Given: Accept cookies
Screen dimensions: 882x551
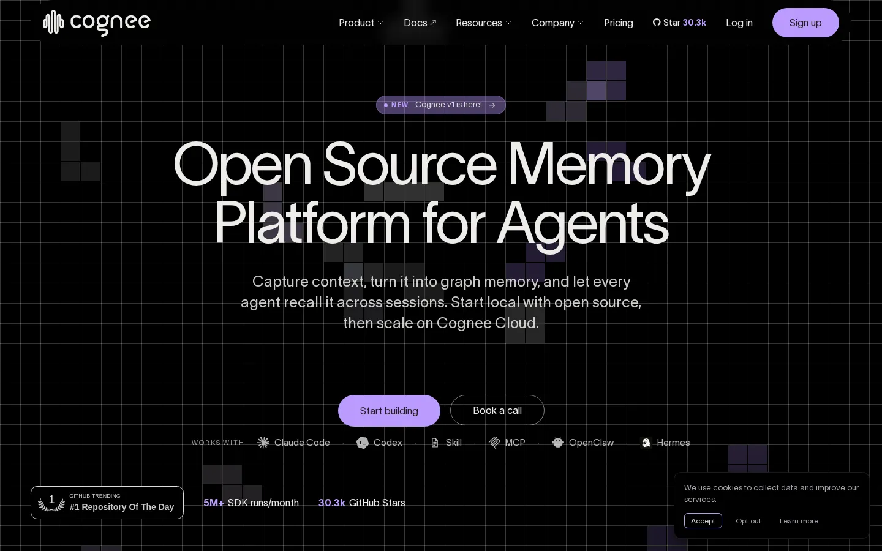Looking at the screenshot, I should [703, 521].
